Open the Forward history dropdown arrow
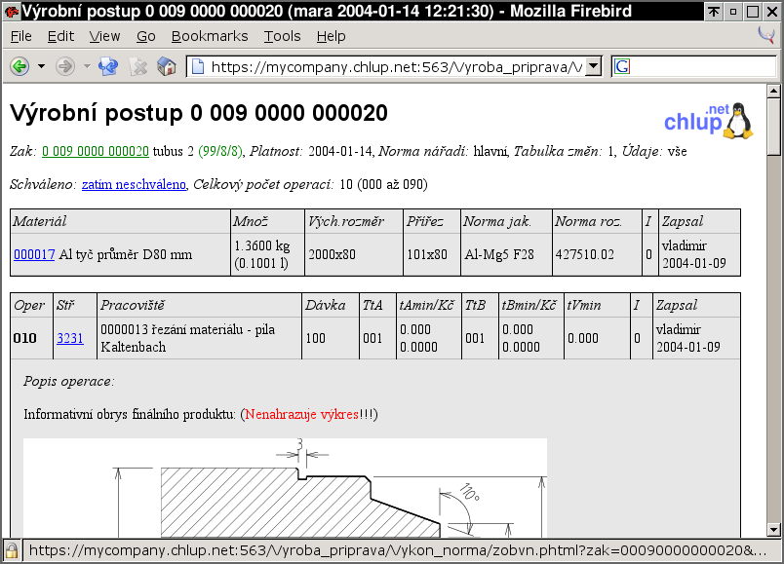784x564 pixels. tap(87, 66)
